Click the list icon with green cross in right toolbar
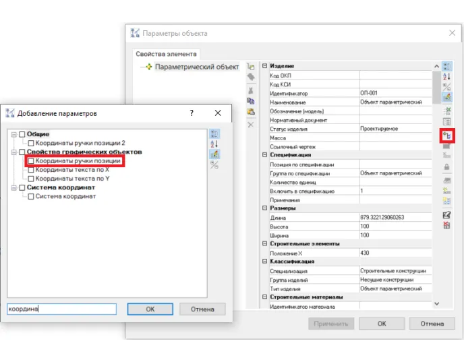This screenshot has width=464, height=362. [447, 111]
